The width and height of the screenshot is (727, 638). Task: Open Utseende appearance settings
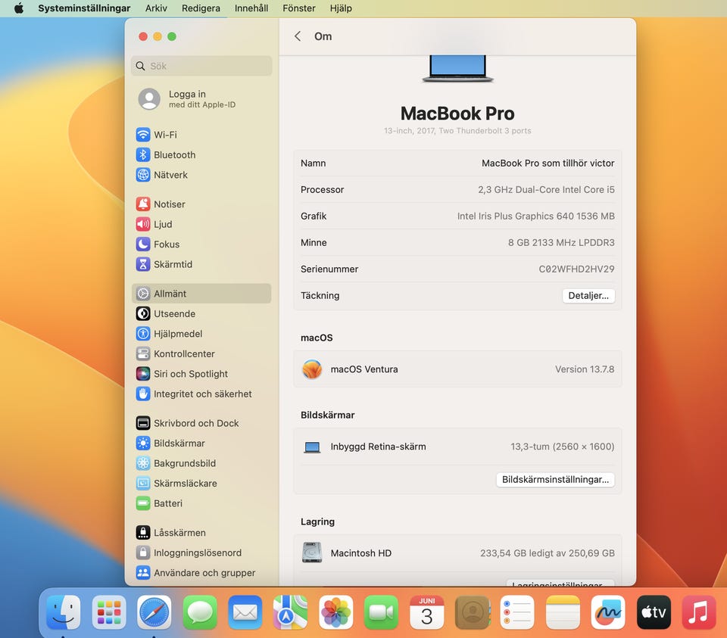(201, 313)
